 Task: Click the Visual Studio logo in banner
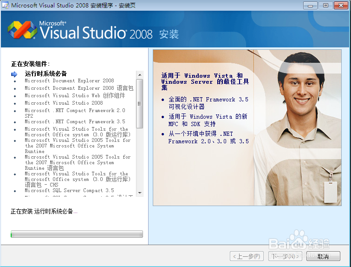tap(22, 30)
